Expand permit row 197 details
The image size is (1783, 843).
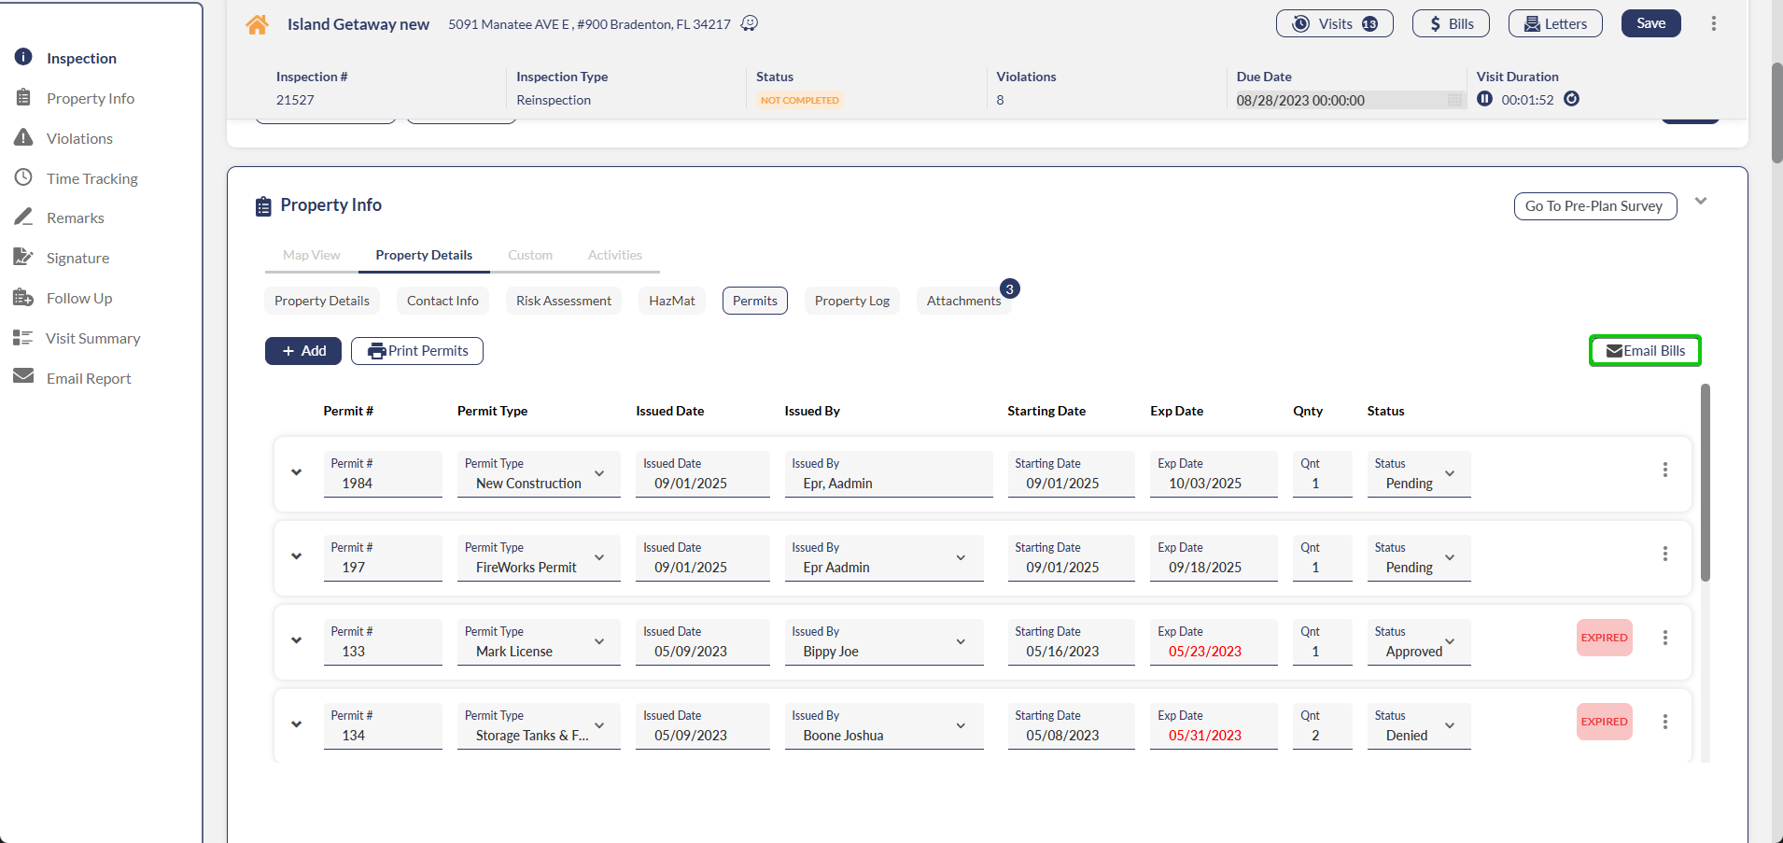click(296, 556)
